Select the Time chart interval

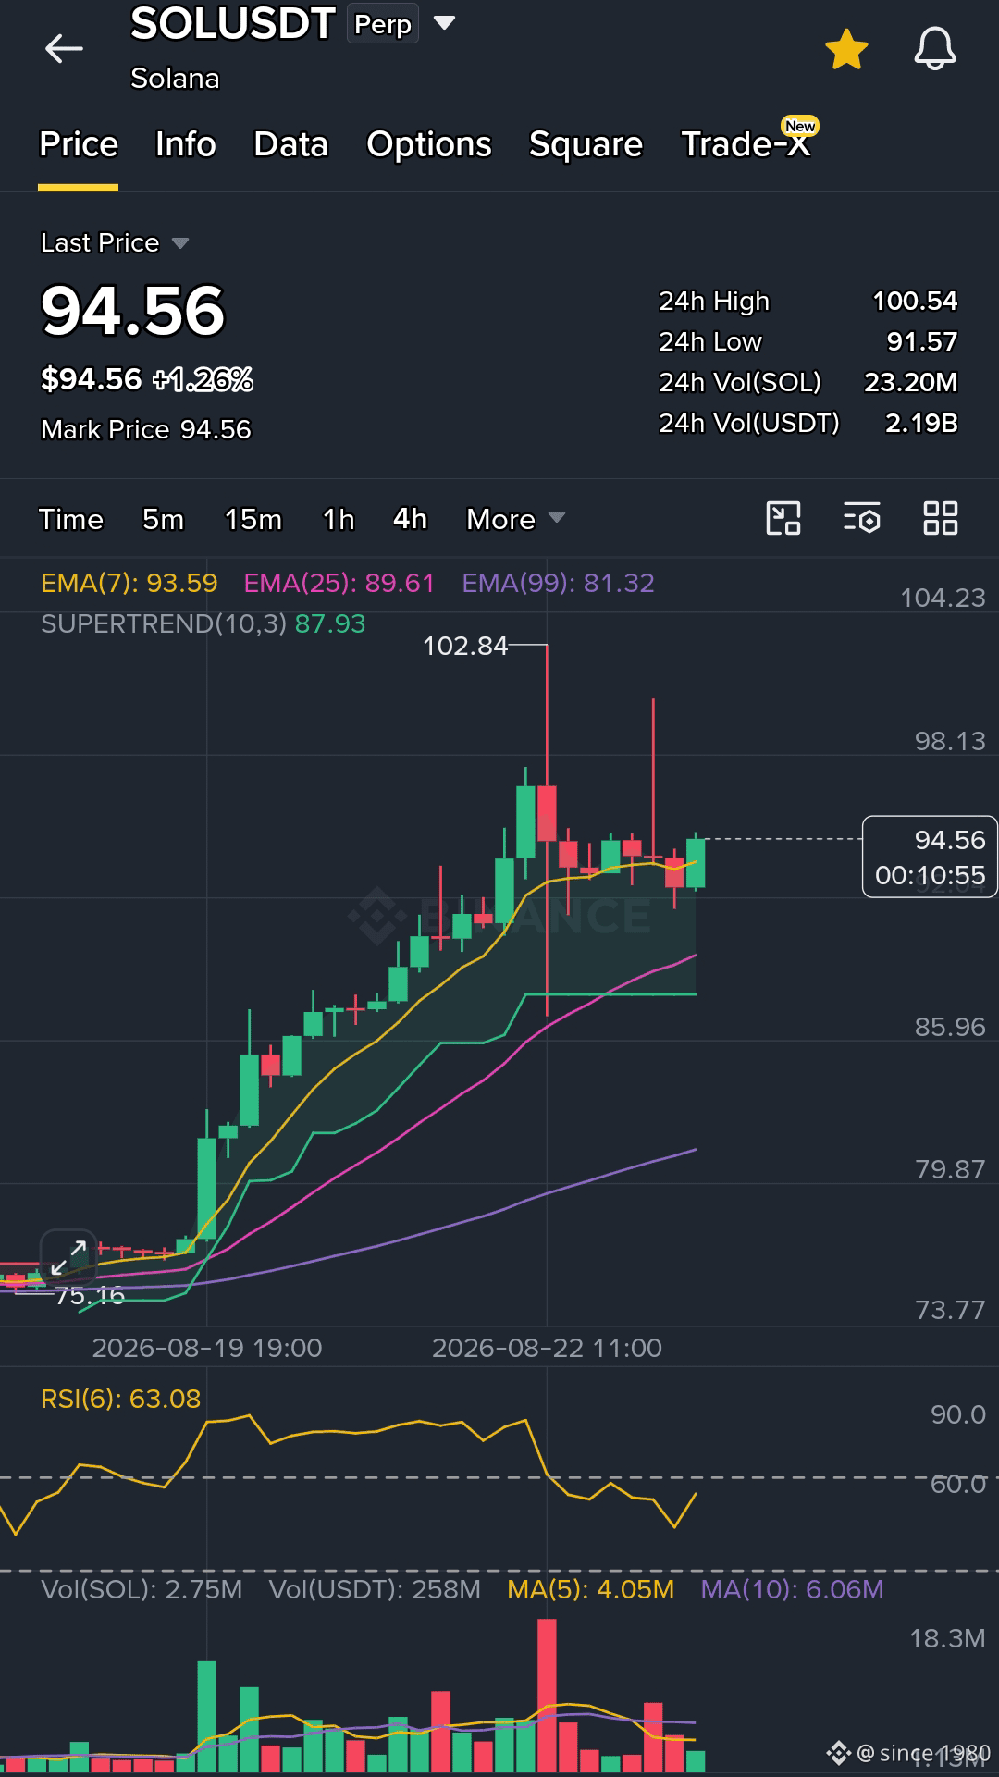point(71,520)
